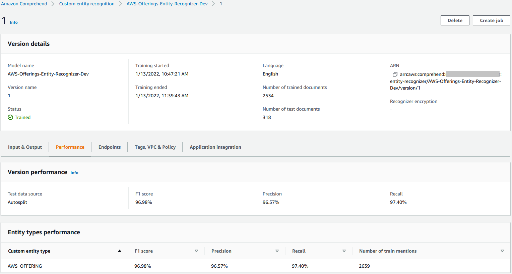Copy the ARN with the copy icon
This screenshot has height=274, width=512.
coord(395,74)
